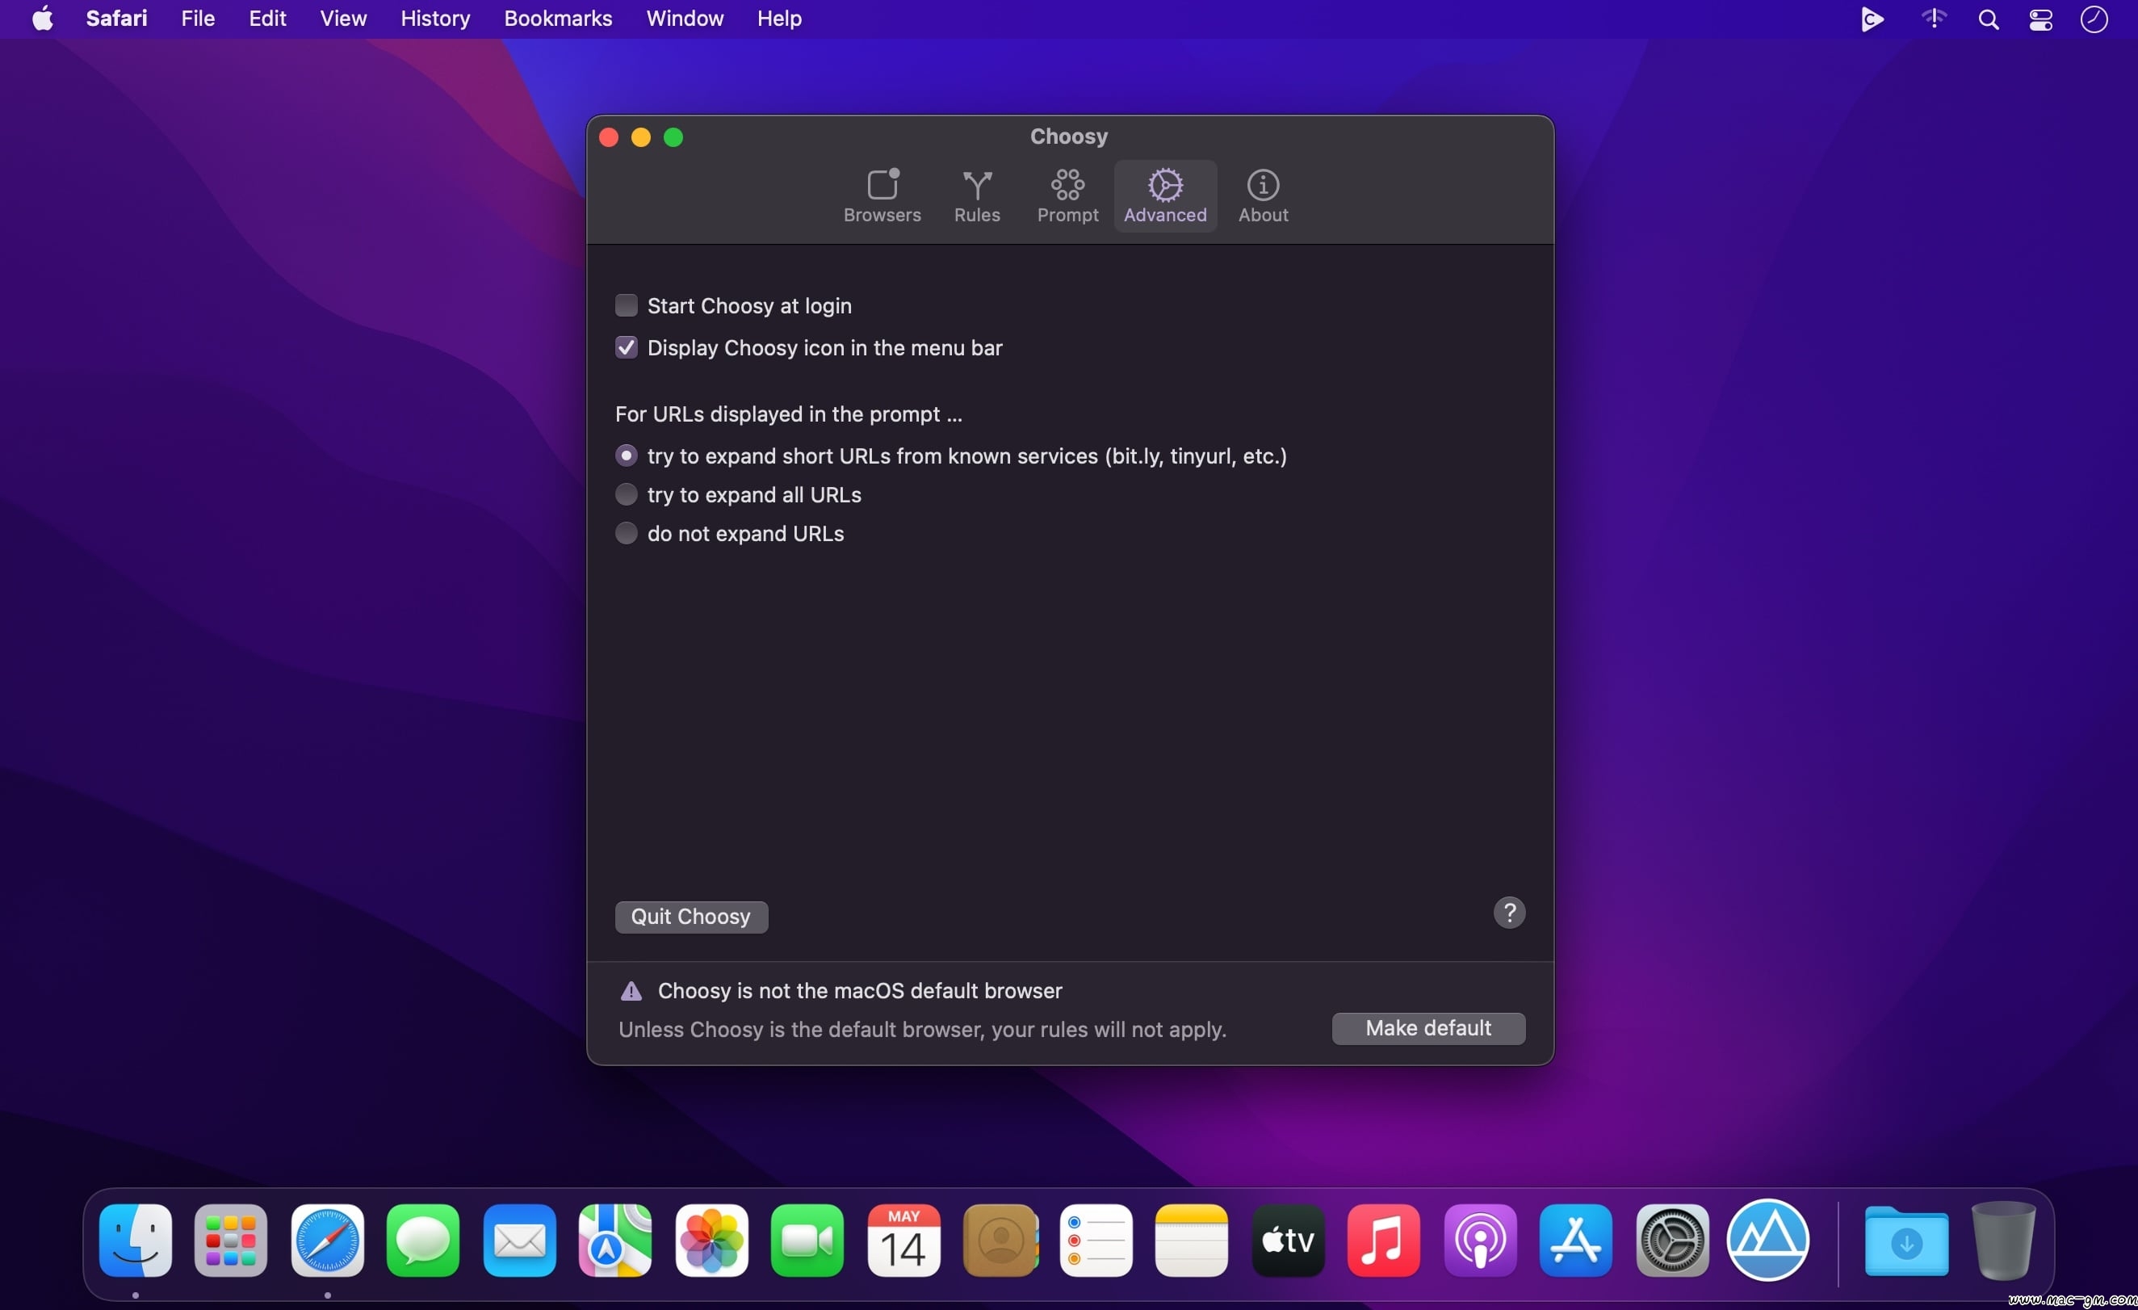2138x1310 pixels.
Task: Open Mail from the Dock
Action: (x=519, y=1240)
